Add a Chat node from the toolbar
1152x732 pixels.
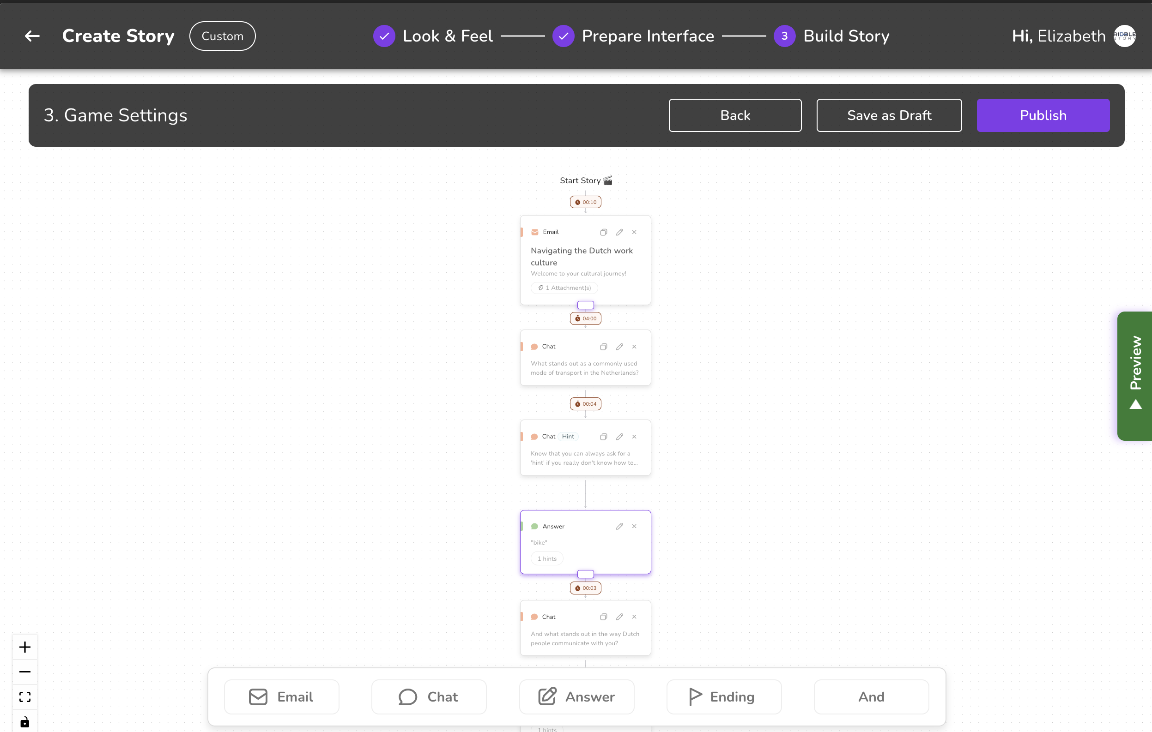[429, 697]
